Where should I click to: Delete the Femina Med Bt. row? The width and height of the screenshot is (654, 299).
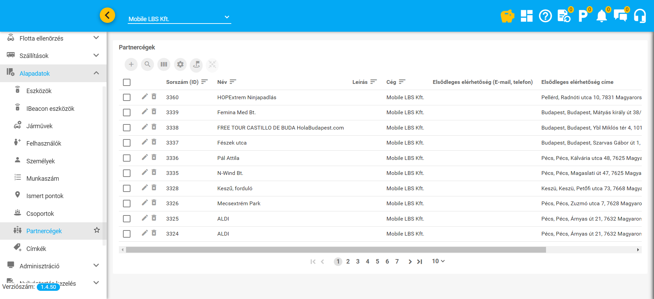point(154,112)
